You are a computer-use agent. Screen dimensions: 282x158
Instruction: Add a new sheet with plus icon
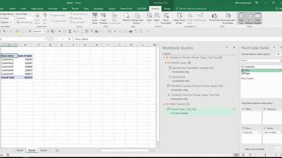57,150
